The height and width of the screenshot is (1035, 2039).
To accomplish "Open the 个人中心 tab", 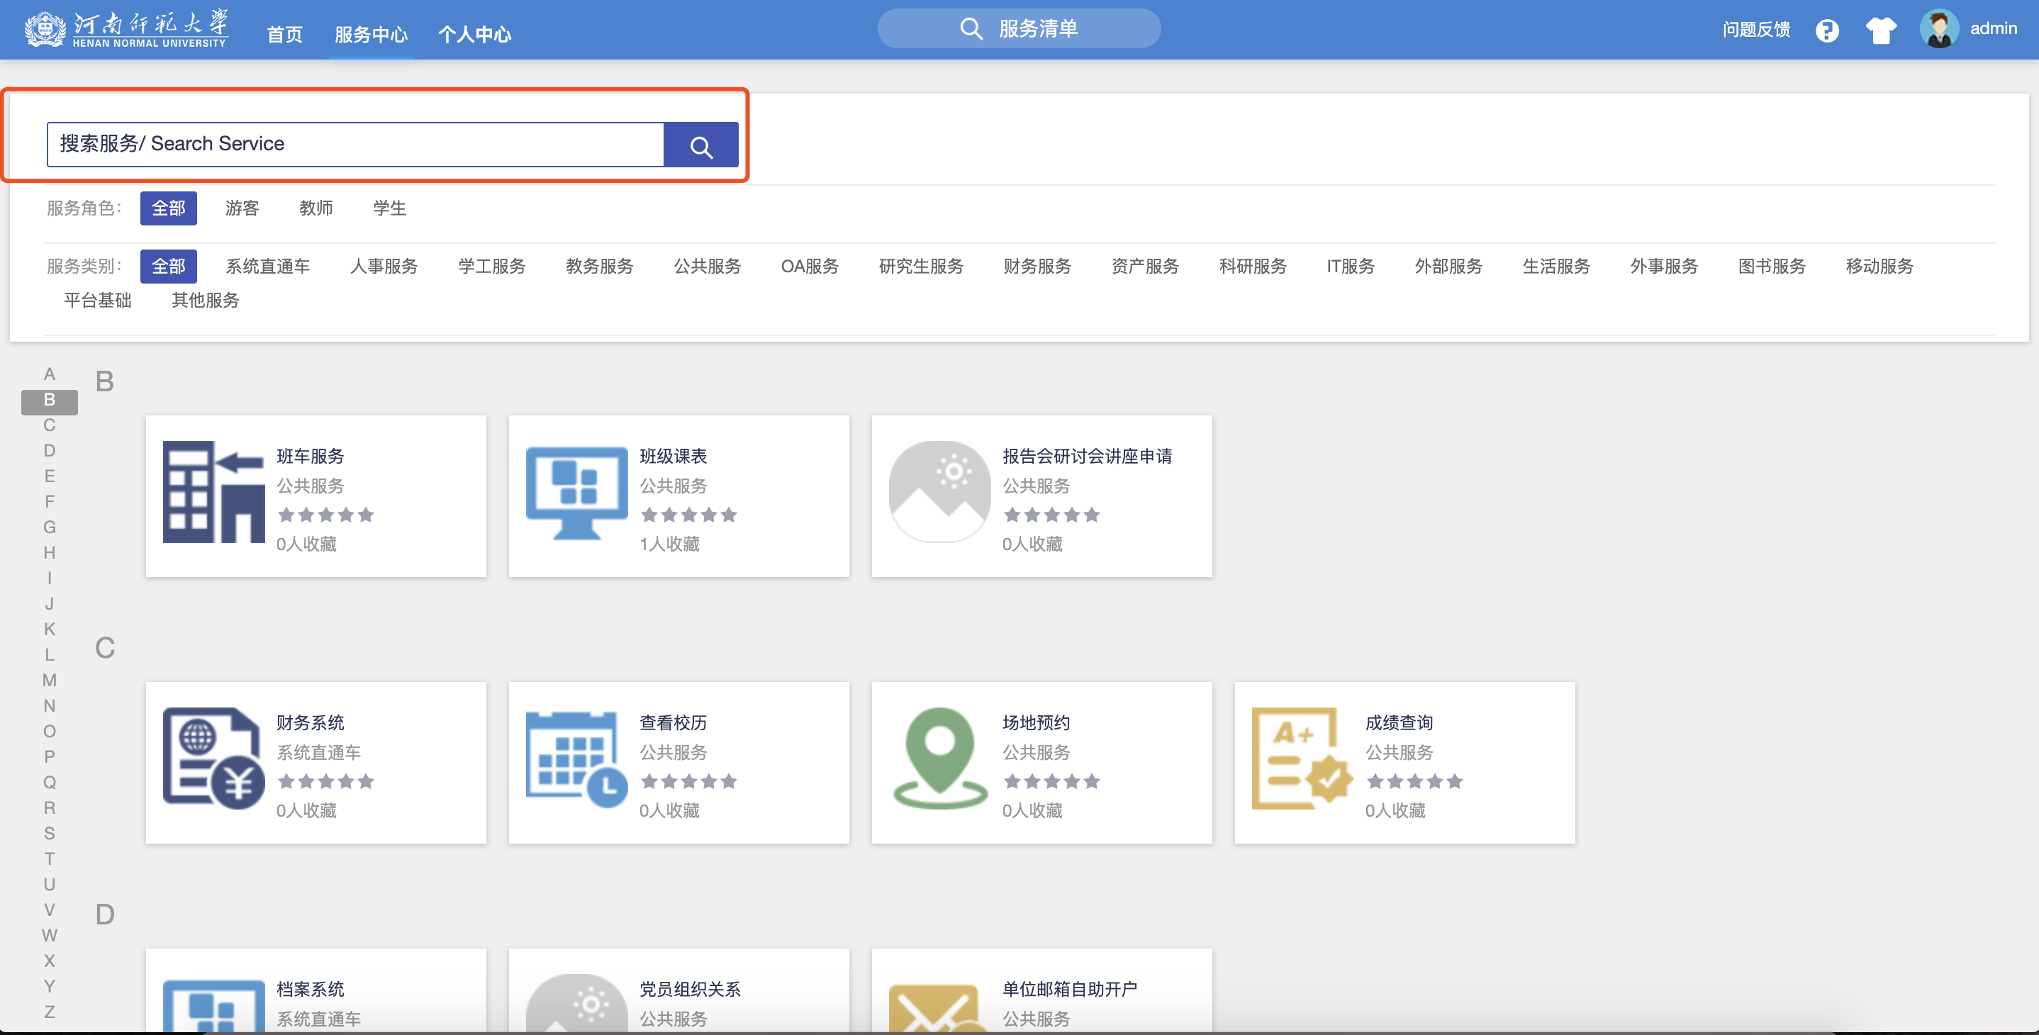I will point(474,34).
